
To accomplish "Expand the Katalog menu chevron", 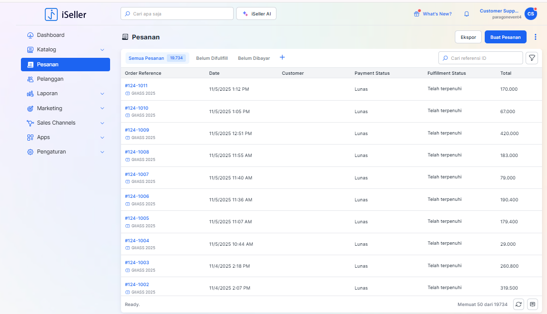I will tap(102, 50).
